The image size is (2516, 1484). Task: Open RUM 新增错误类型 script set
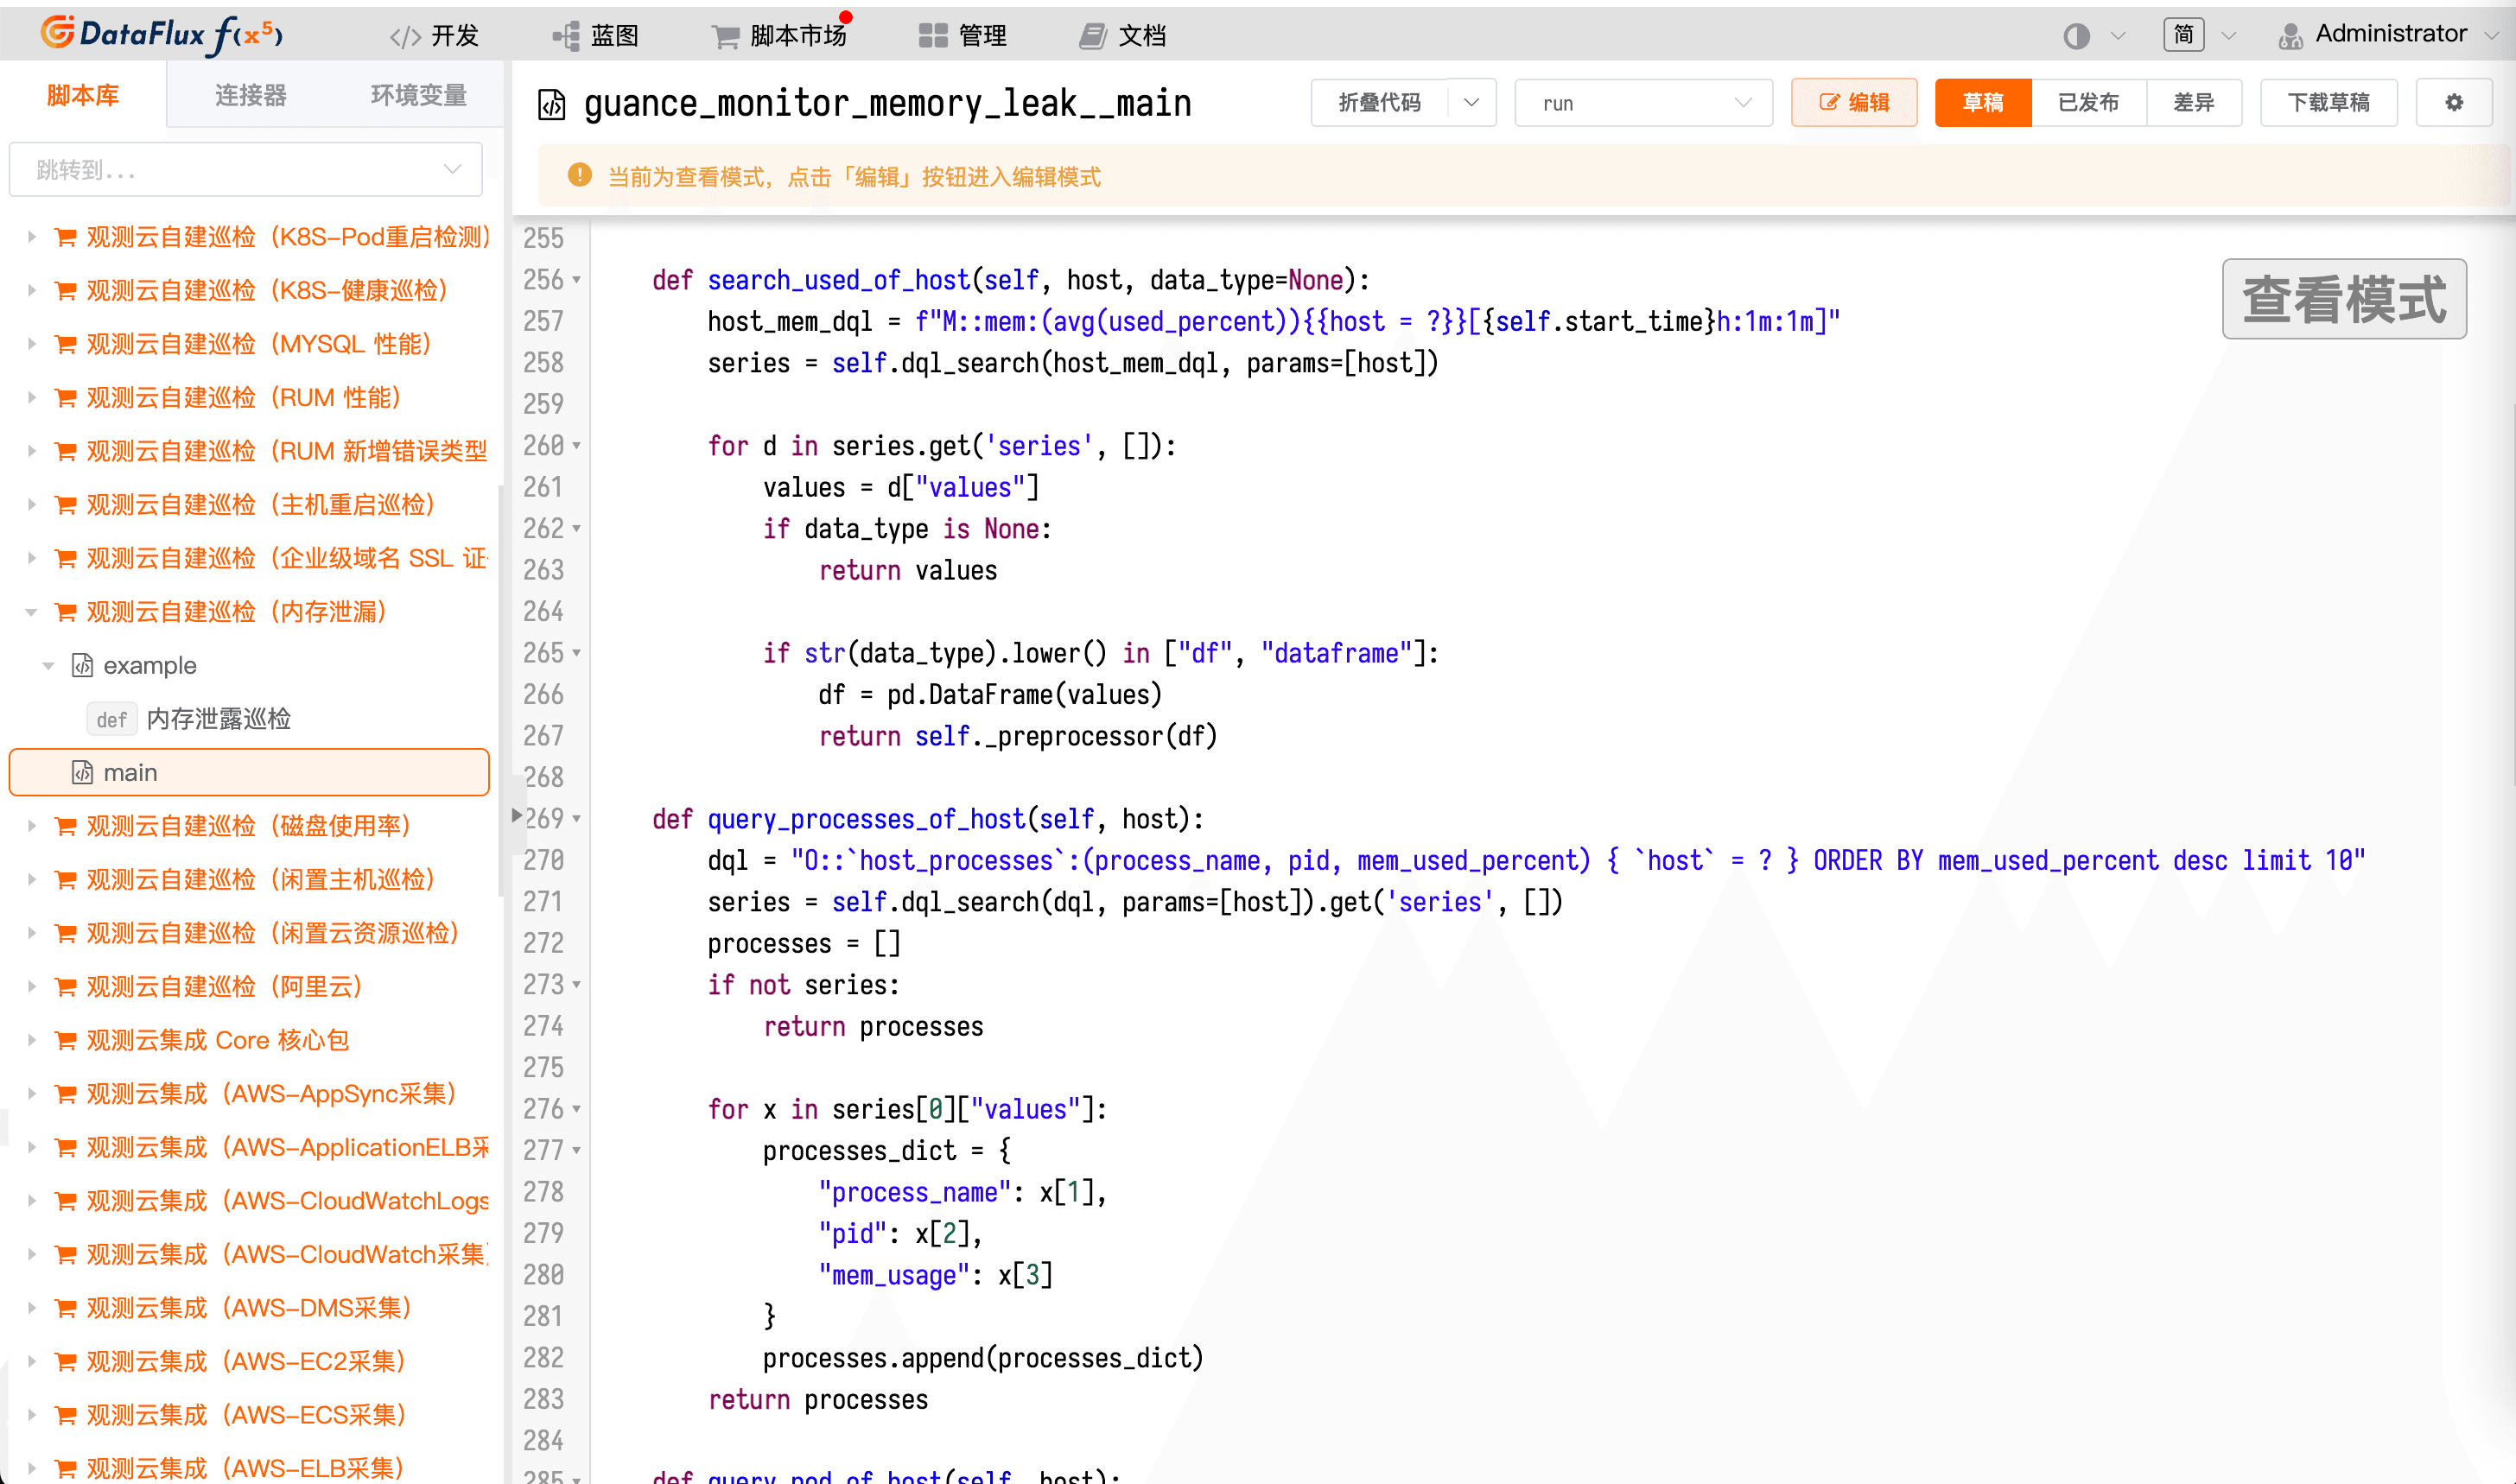point(286,451)
